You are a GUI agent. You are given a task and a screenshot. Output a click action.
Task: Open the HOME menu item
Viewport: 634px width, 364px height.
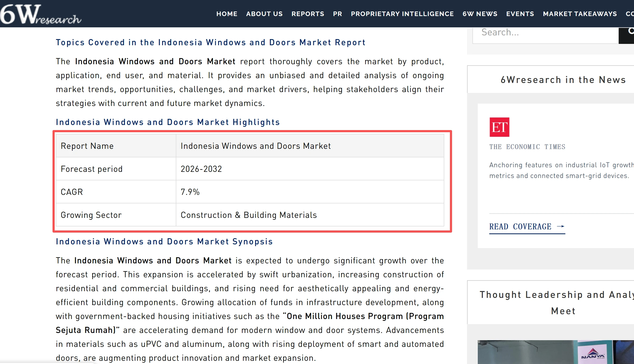(227, 14)
